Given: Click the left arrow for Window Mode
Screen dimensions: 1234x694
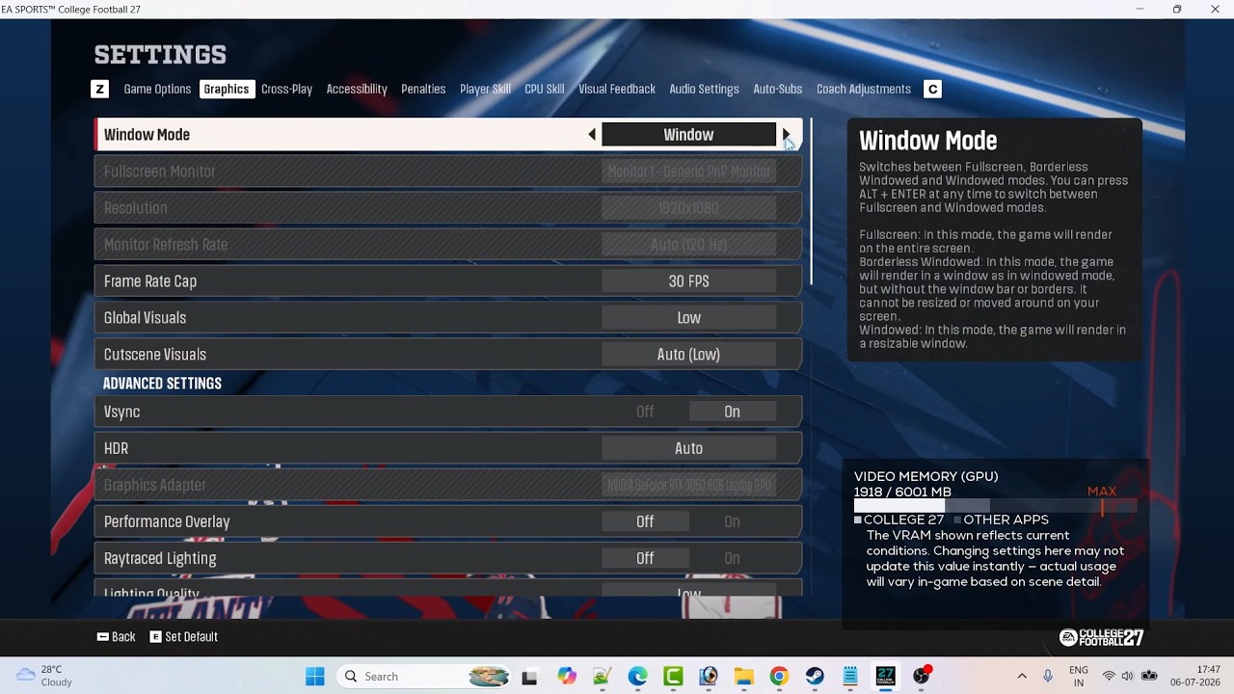Looking at the screenshot, I should (592, 135).
